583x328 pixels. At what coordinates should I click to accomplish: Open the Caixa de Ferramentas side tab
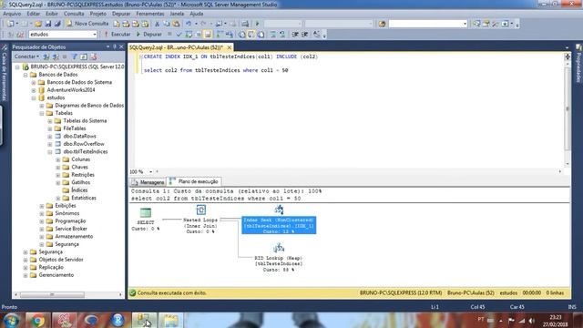coord(4,73)
